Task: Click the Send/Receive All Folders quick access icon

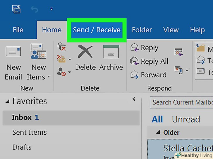Action: click(x=16, y=9)
